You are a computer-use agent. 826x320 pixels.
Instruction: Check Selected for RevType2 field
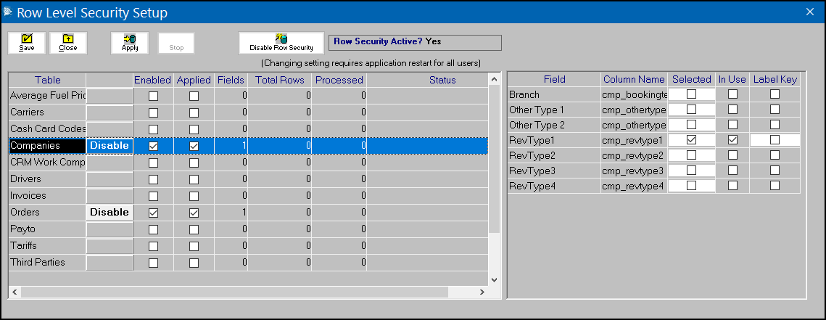(x=691, y=155)
